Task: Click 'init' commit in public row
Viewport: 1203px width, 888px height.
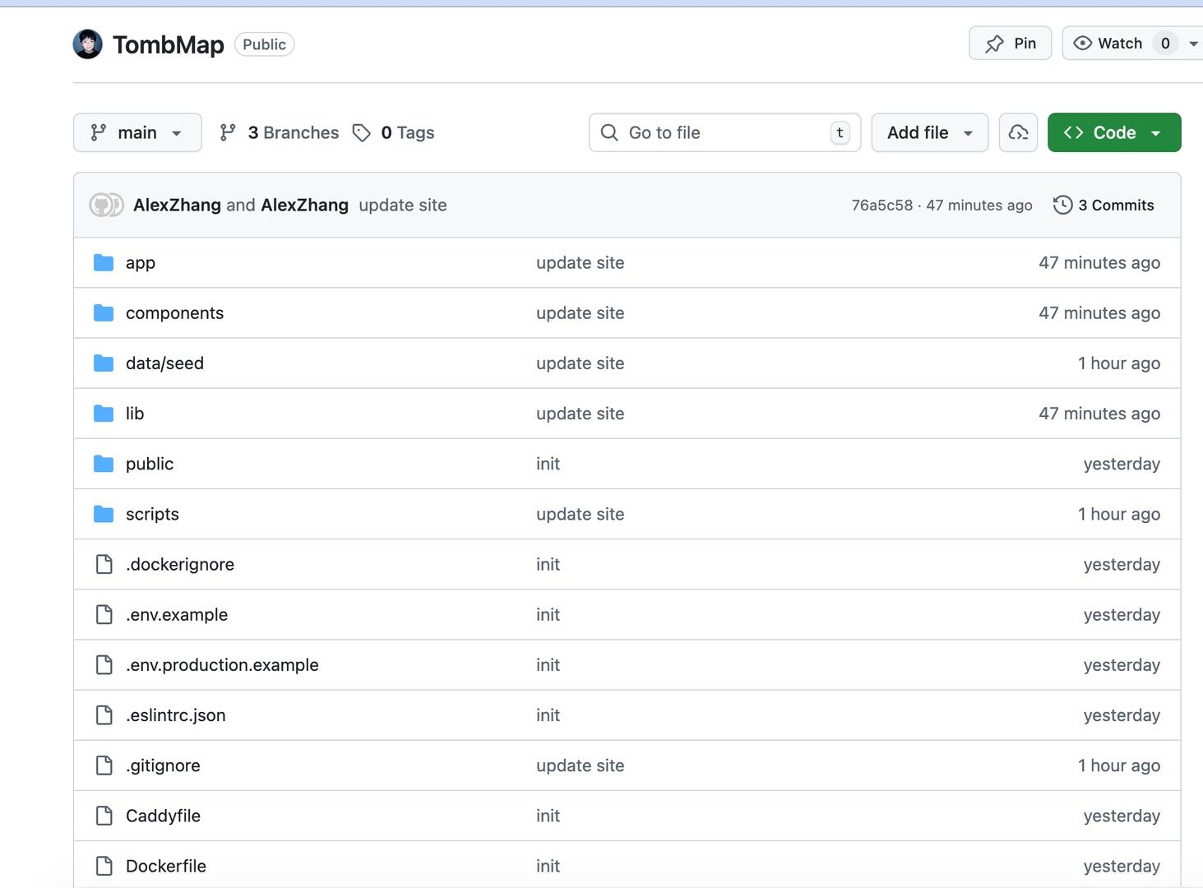Action: [548, 464]
